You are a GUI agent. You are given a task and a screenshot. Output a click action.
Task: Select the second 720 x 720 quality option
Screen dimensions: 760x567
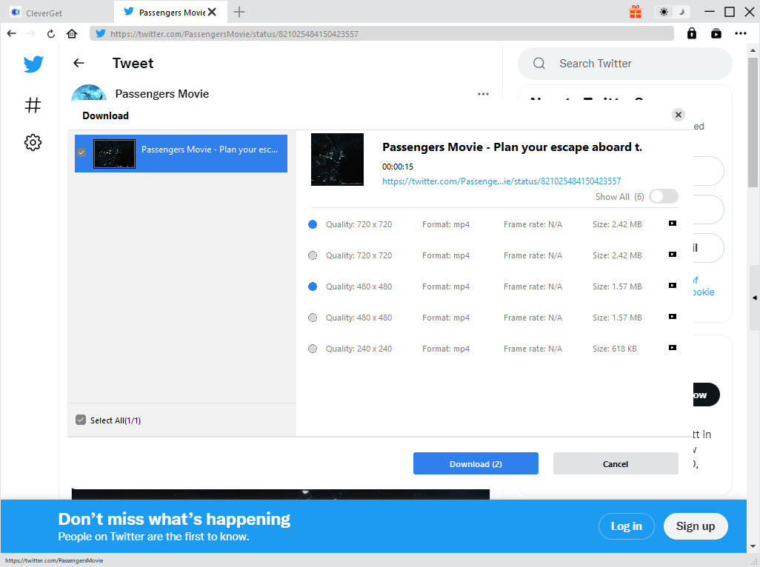point(313,255)
